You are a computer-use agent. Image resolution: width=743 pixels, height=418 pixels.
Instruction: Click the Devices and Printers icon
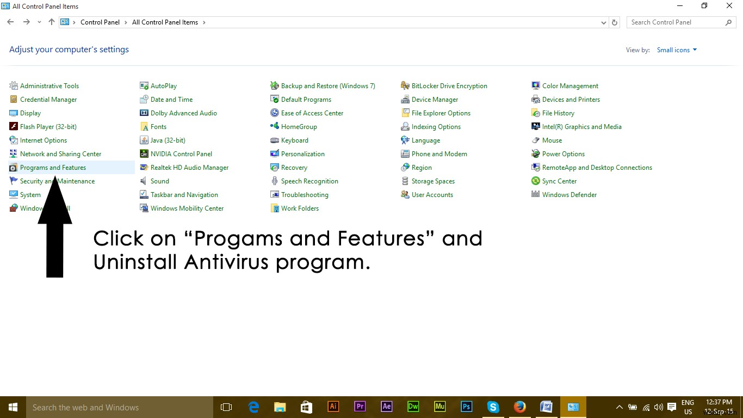pyautogui.click(x=536, y=99)
